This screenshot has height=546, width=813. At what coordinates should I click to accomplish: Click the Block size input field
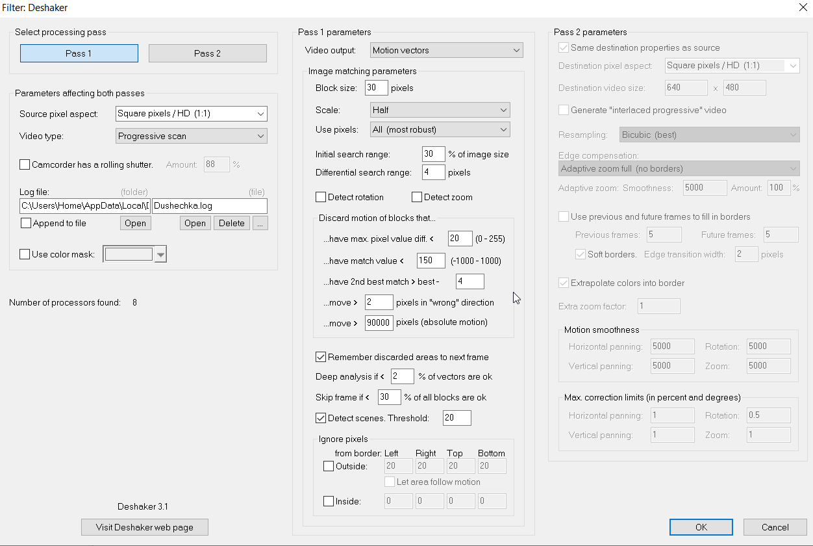377,88
